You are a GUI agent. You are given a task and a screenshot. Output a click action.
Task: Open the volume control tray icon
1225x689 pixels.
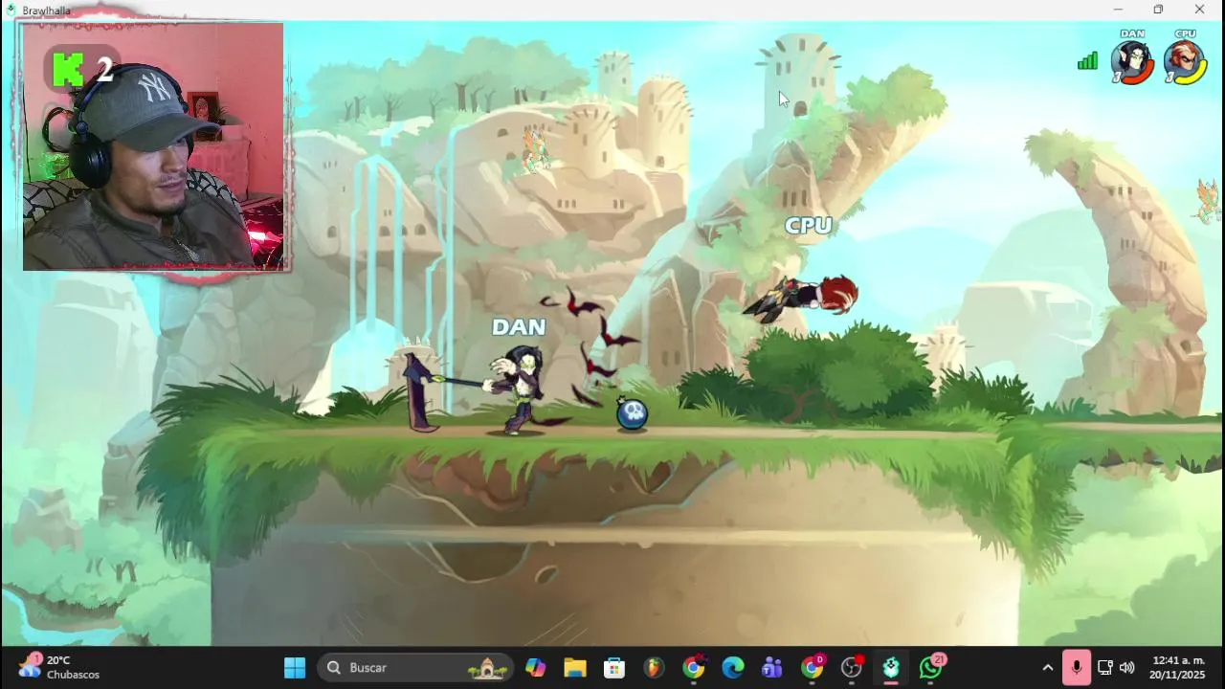point(1126,667)
